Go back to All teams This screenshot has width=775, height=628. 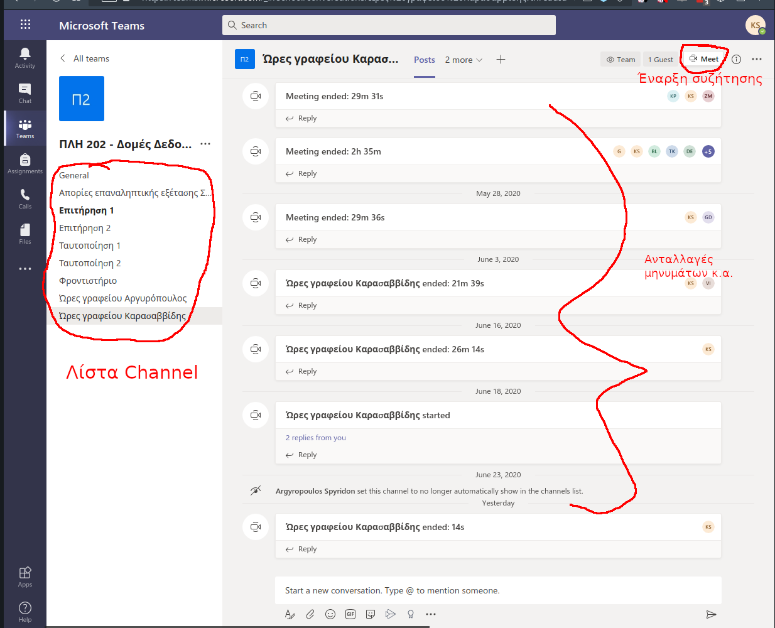(85, 58)
